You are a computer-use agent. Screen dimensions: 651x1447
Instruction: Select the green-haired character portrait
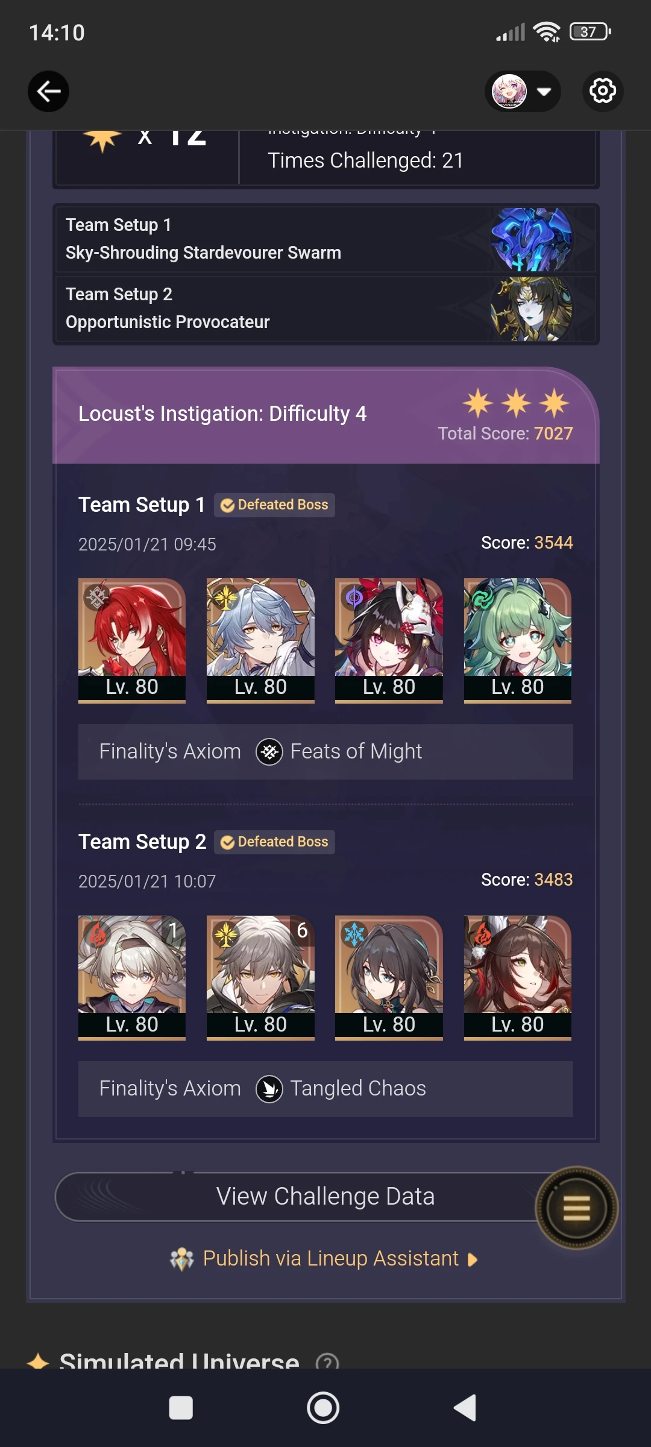[x=517, y=640]
